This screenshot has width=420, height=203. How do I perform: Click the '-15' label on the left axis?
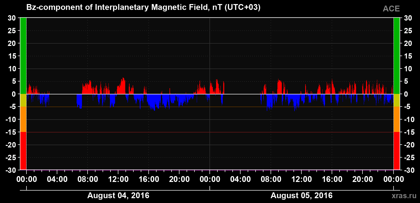[11, 132]
